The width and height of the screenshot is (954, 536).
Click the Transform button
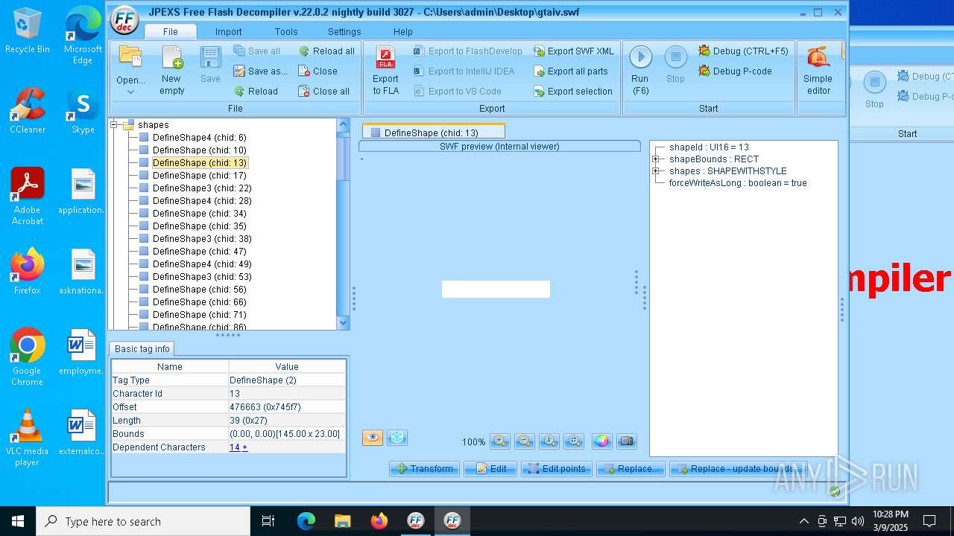click(424, 468)
